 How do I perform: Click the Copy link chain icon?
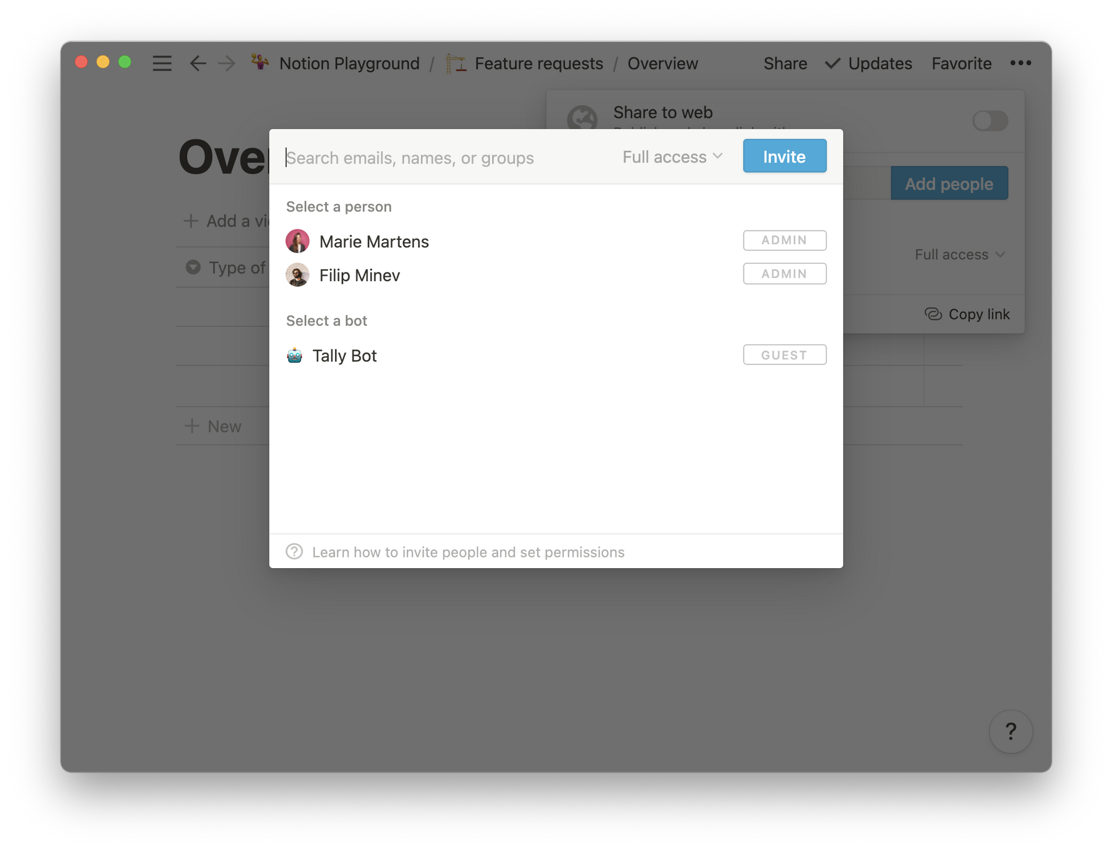933,314
